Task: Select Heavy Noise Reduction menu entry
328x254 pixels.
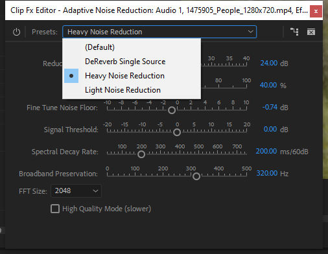Action: tap(132, 76)
